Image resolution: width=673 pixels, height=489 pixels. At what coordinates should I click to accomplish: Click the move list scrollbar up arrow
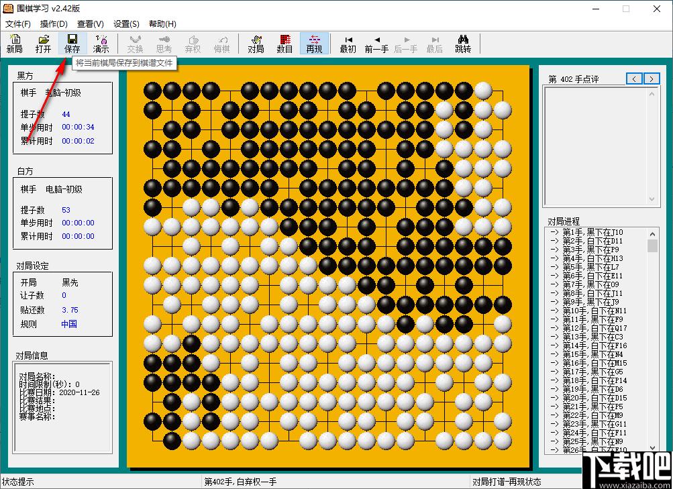pyautogui.click(x=652, y=234)
